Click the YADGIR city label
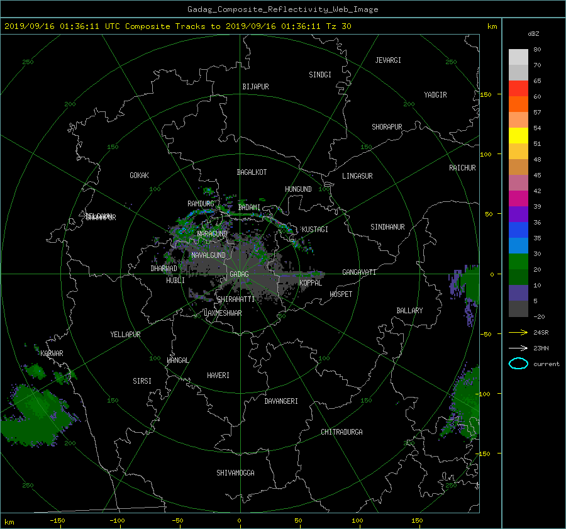Image resolution: width=566 pixels, height=529 pixels. (x=435, y=95)
